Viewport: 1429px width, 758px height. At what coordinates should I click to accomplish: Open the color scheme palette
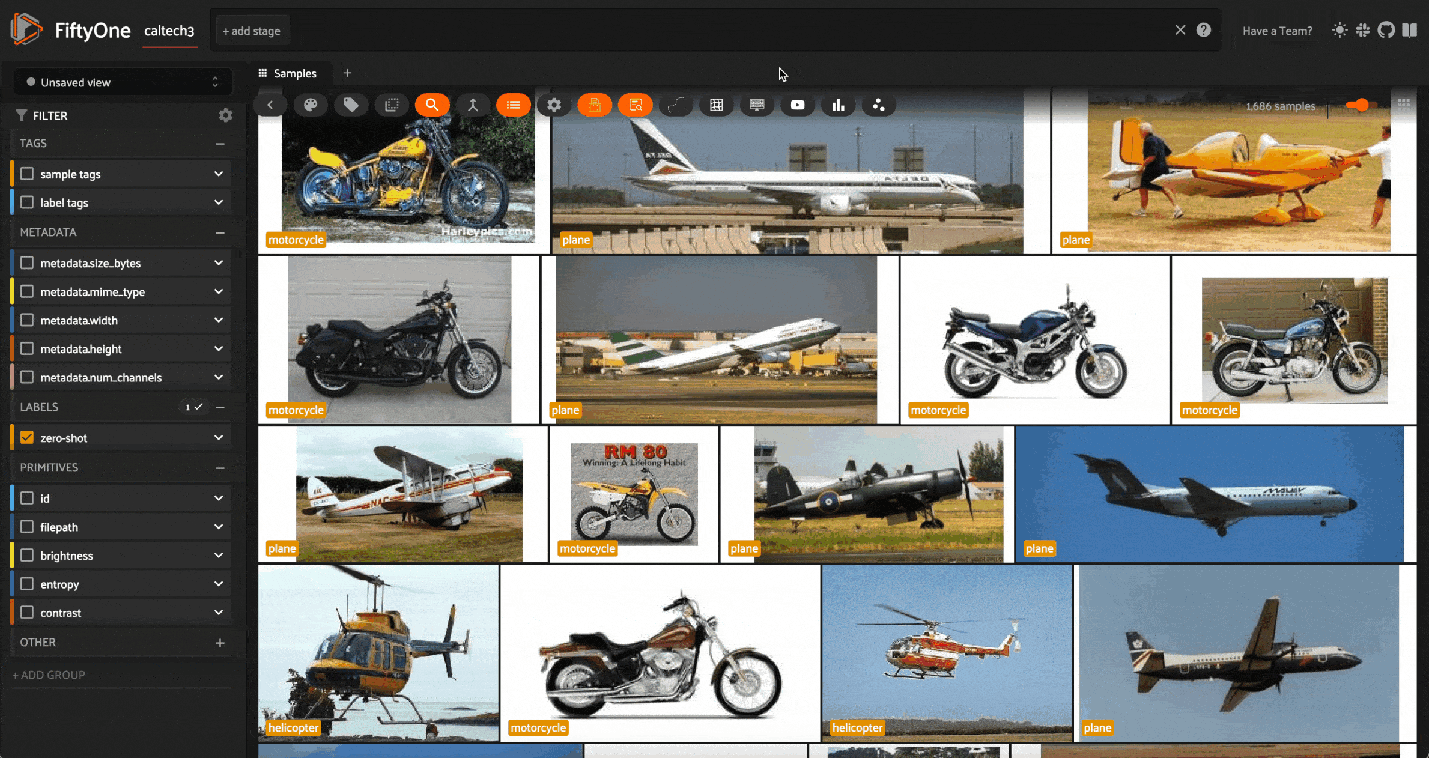(x=311, y=105)
